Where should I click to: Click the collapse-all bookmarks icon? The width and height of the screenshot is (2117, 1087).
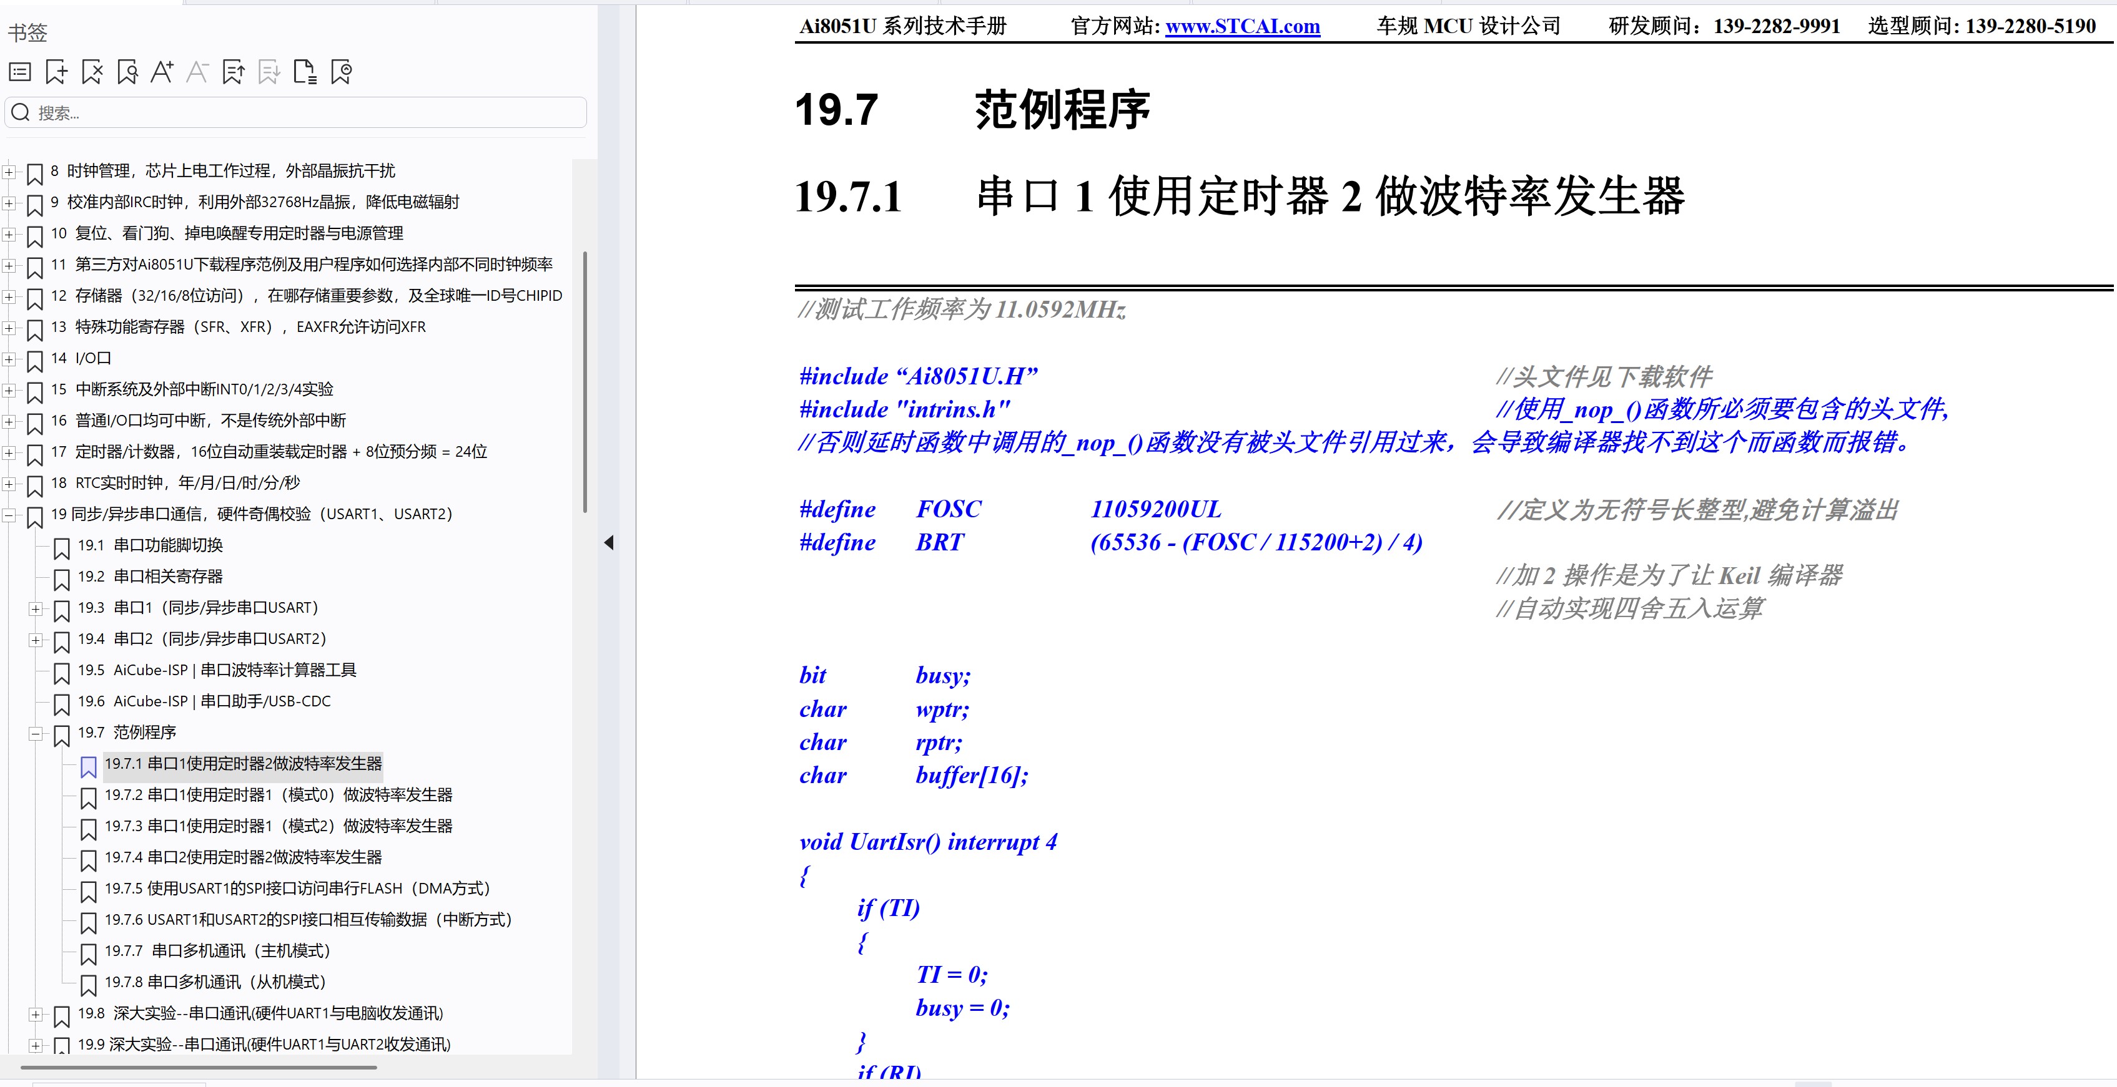coord(341,72)
